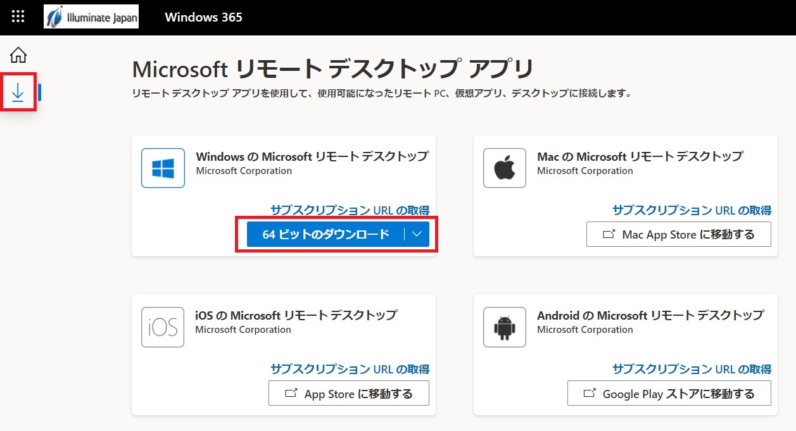
Task: Click 'iOS の Microsoft リモート デスクトップ' title
Action: coord(296,315)
